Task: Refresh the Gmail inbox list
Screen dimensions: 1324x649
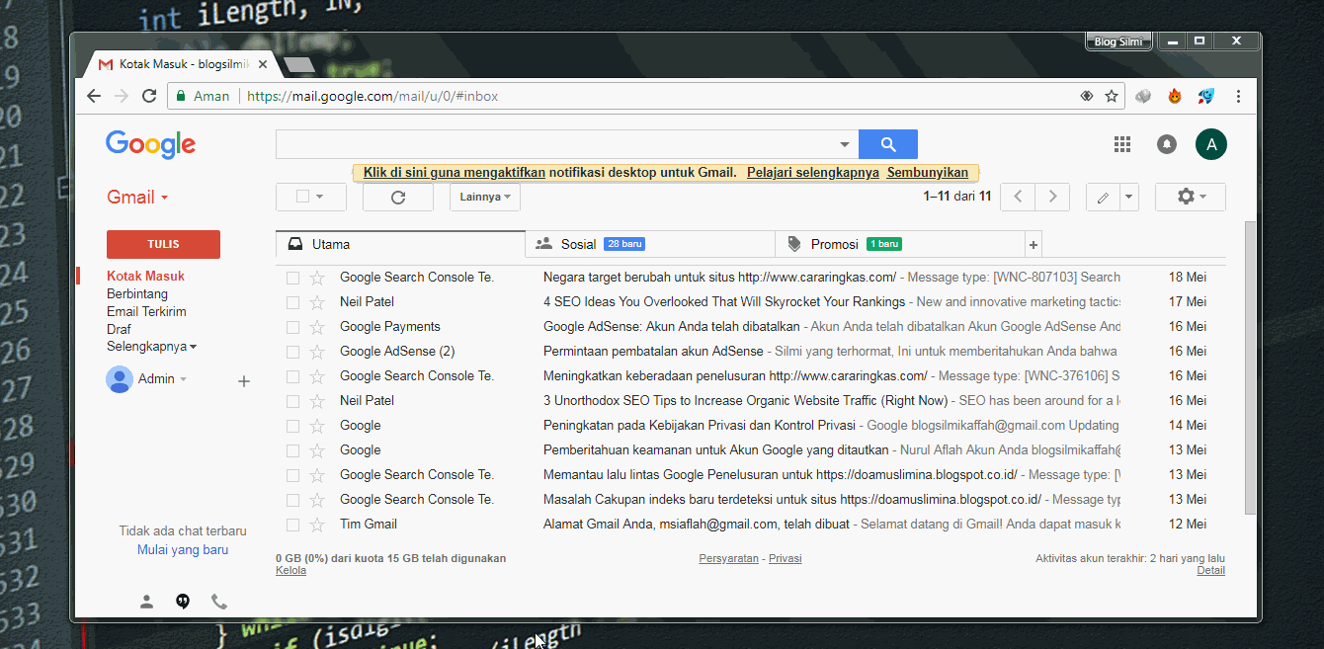Action: (398, 197)
